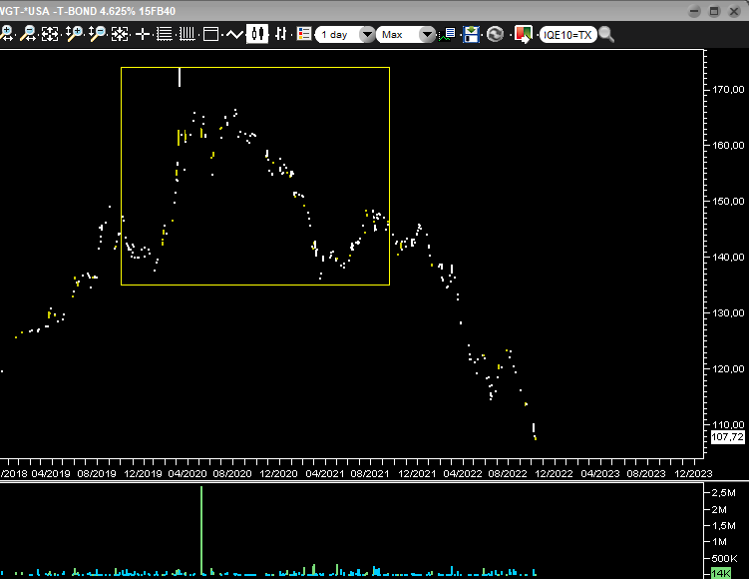Image resolution: width=749 pixels, height=579 pixels.
Task: Refresh the chart data
Action: point(495,34)
